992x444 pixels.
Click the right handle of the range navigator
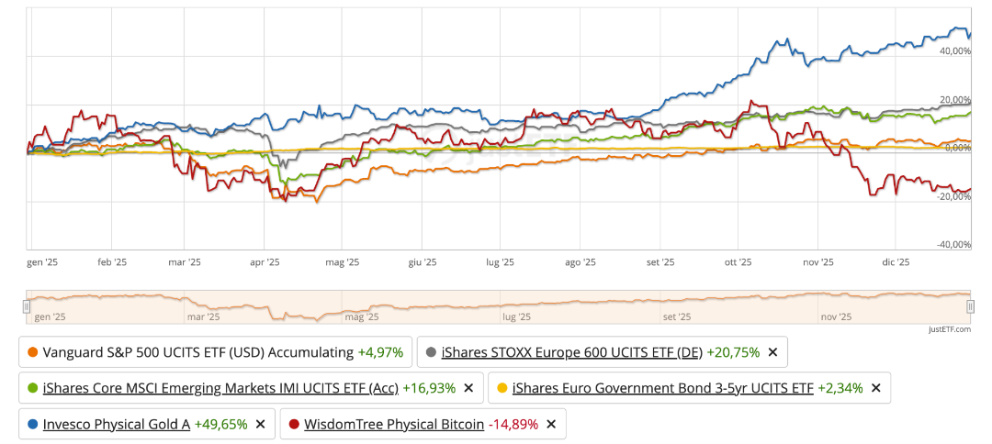coord(971,306)
